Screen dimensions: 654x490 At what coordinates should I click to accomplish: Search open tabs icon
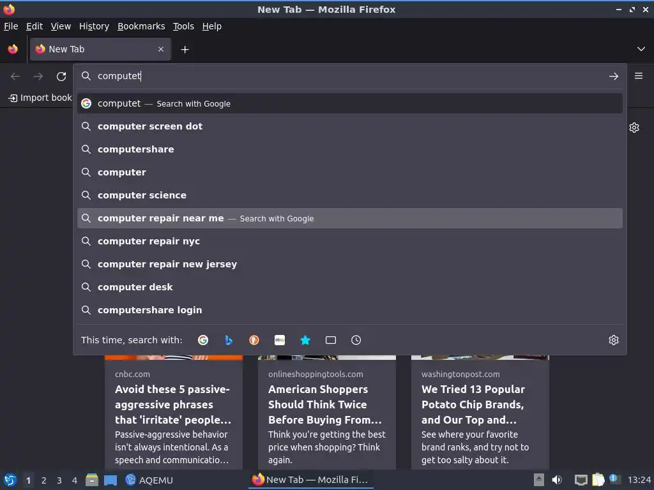(x=331, y=340)
